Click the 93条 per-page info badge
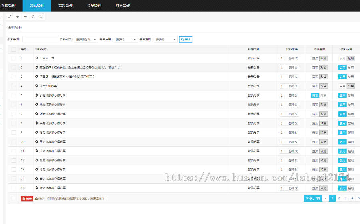This screenshot has width=360, height=224. click(313, 198)
